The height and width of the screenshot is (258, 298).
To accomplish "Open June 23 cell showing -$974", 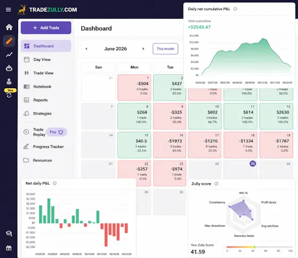I will point(170,173).
